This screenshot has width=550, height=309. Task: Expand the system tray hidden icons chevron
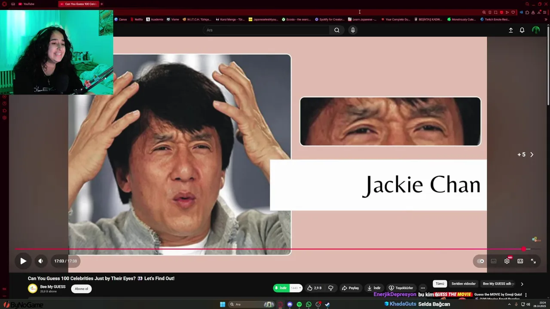[x=509, y=304]
